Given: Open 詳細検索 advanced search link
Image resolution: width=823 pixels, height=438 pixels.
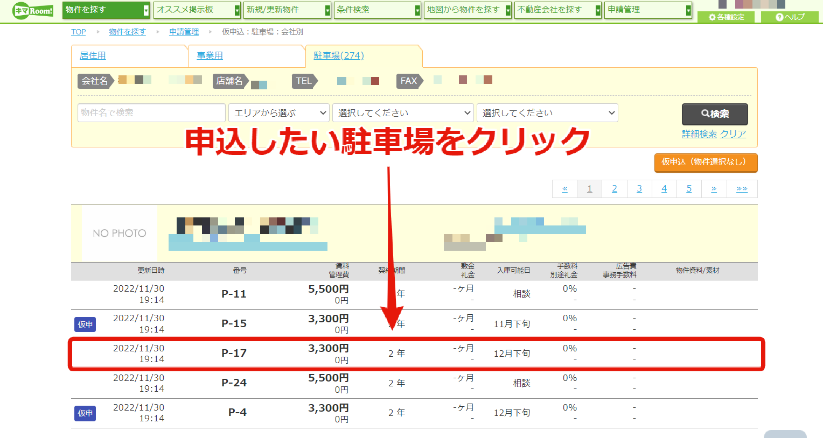Looking at the screenshot, I should (699, 134).
